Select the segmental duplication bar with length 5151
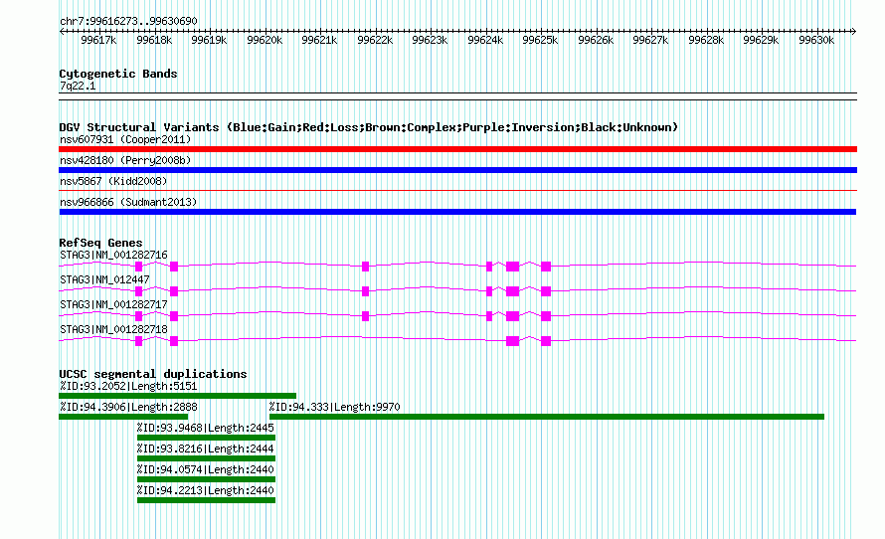The image size is (885, 539). click(177, 396)
